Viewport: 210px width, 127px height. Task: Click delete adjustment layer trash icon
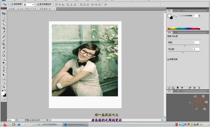coord(199,88)
